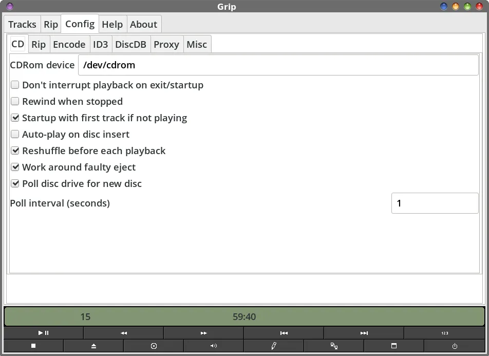The width and height of the screenshot is (489, 356).
Task: Click the DiscDB network lookup icon
Action: pyautogui.click(x=334, y=346)
